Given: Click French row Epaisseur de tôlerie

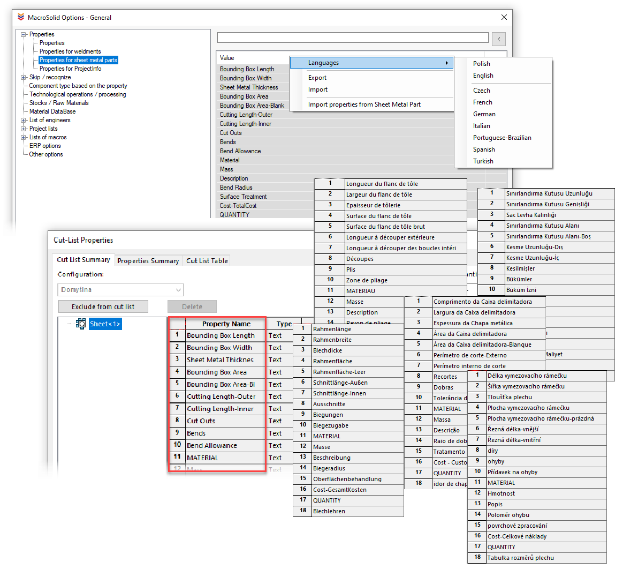Looking at the screenshot, I should point(406,205).
